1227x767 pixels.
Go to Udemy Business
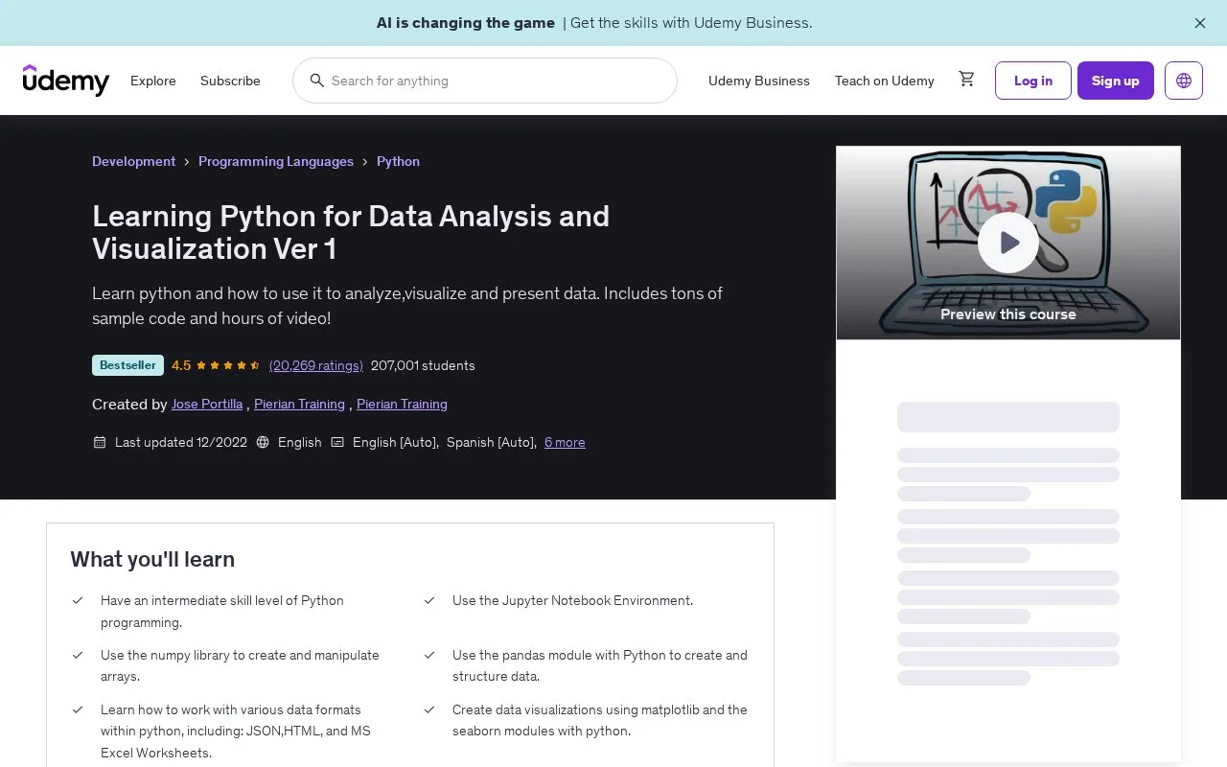[x=759, y=81]
